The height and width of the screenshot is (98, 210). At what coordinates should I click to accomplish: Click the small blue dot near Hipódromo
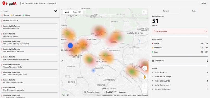pos(93,70)
